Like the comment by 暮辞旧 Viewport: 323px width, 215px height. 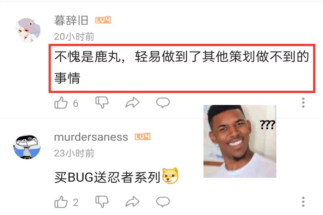click(61, 102)
